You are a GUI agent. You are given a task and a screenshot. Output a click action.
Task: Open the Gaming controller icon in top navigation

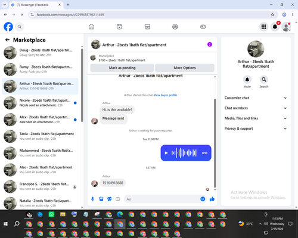[x=203, y=27]
